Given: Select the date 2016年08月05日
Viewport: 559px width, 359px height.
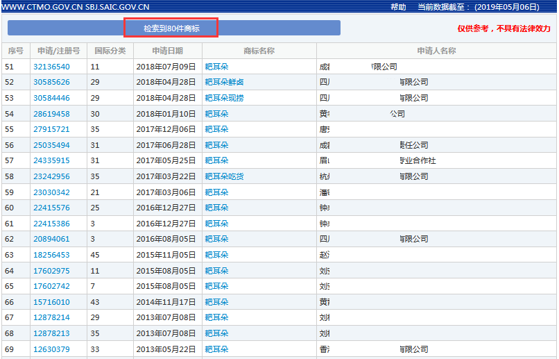Looking at the screenshot, I should point(166,239).
